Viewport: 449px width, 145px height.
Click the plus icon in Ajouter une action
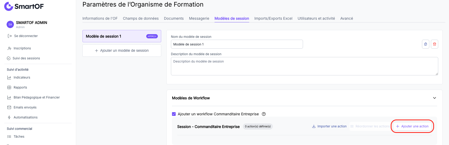point(398,126)
